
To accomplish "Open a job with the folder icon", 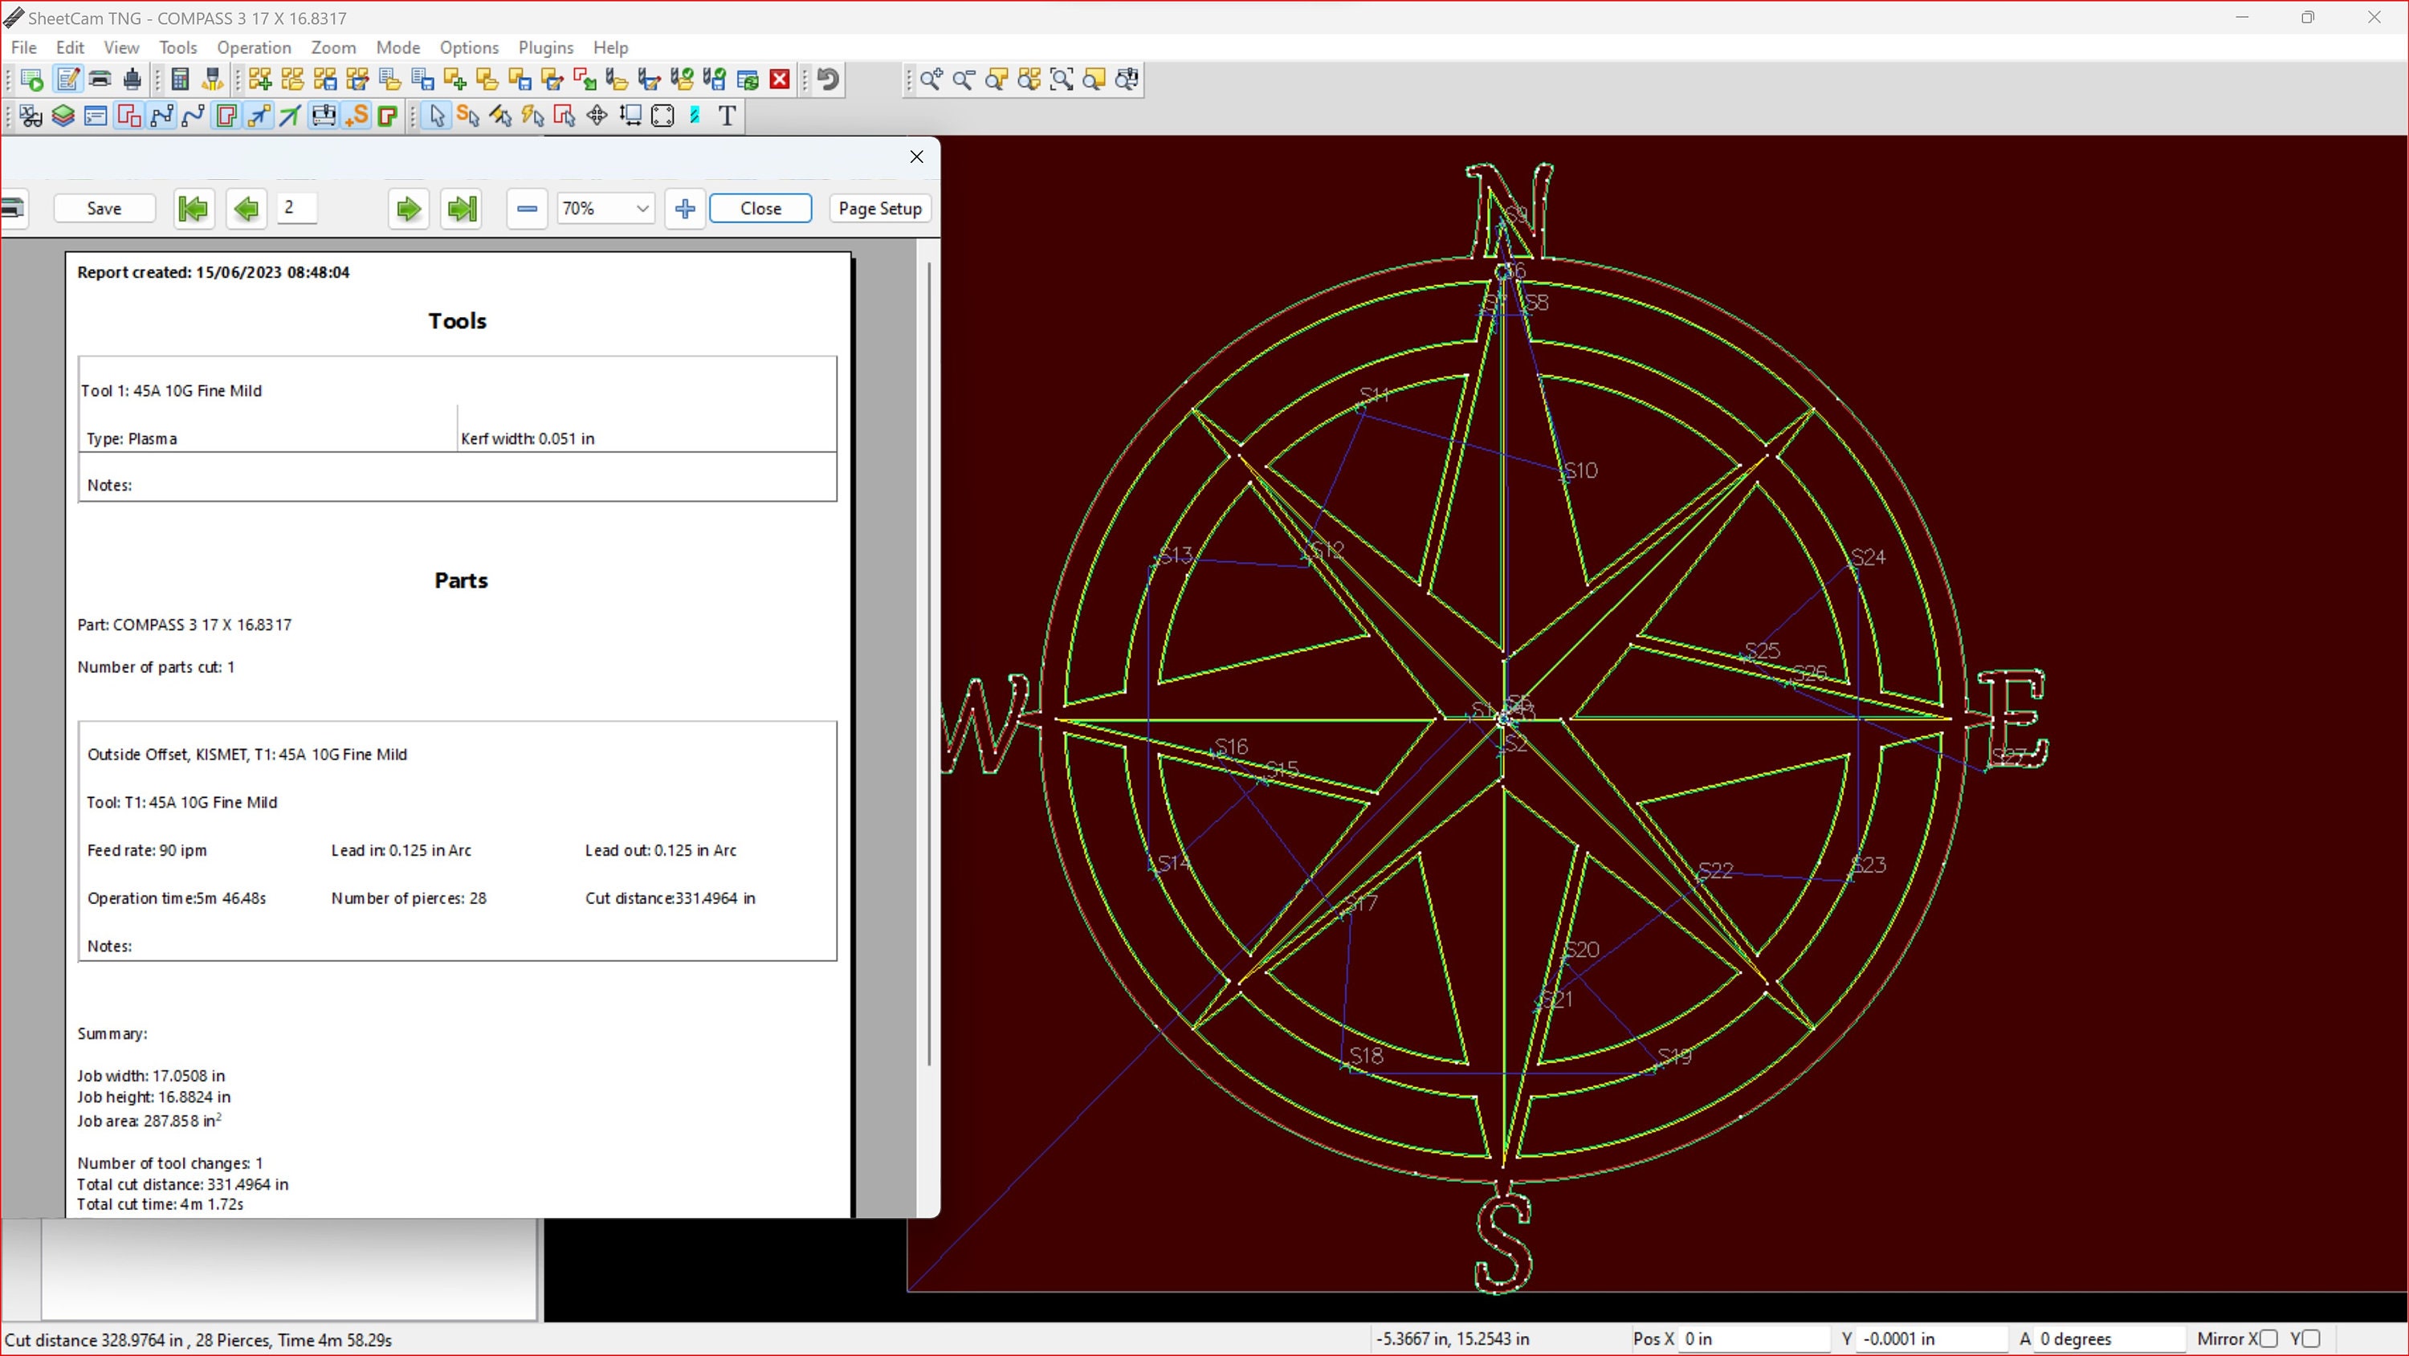I will (x=293, y=79).
